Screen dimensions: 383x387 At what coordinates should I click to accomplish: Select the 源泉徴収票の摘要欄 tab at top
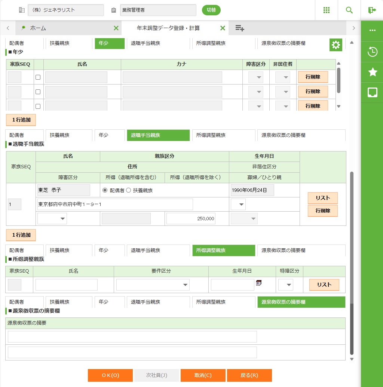click(283, 43)
